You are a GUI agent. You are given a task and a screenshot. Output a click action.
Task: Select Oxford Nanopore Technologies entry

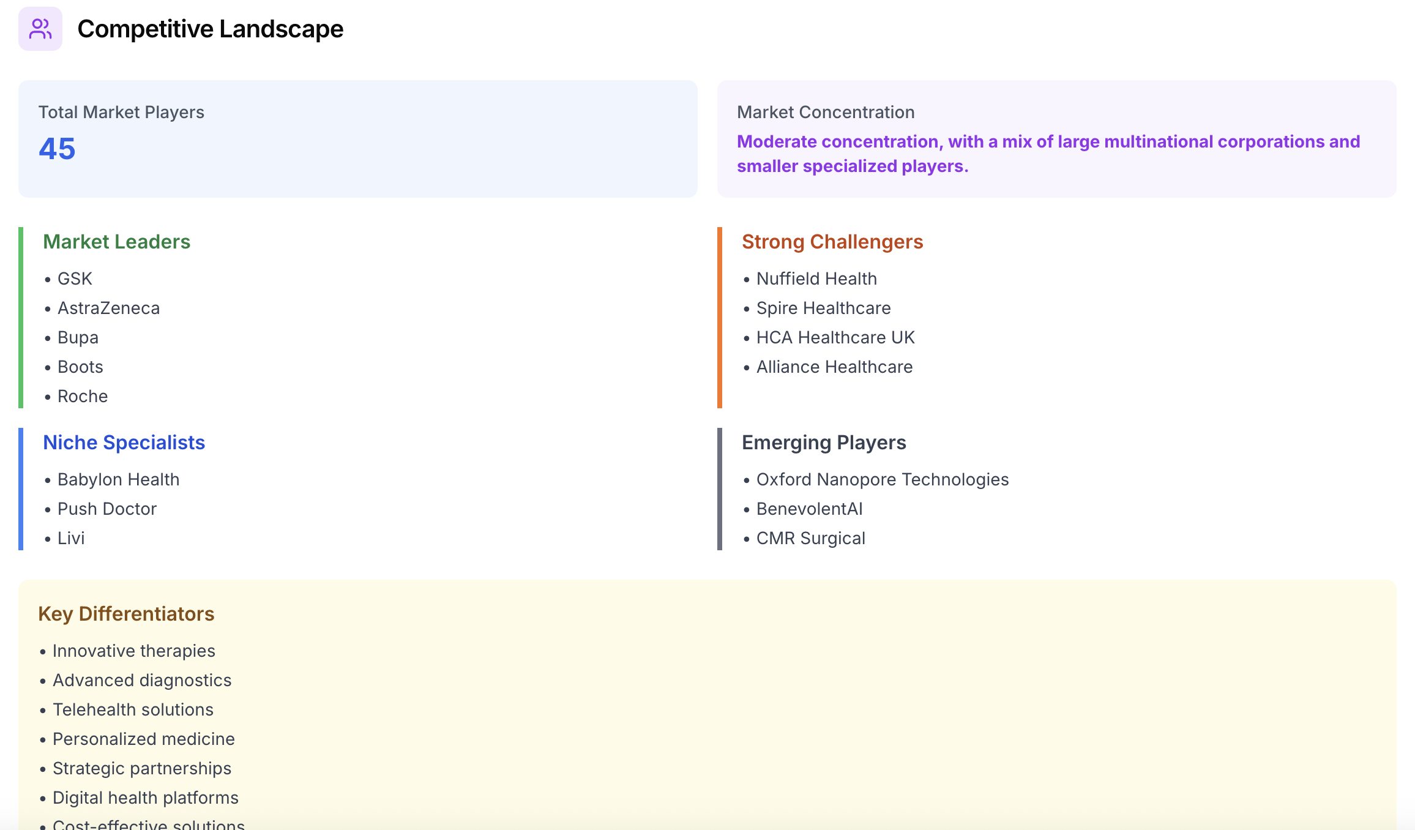point(882,479)
